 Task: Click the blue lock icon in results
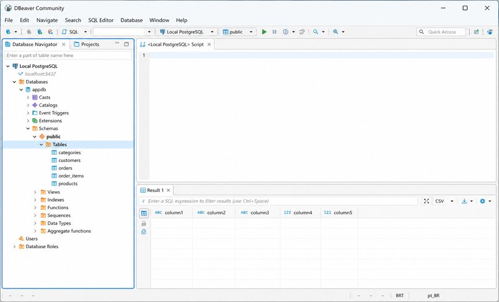[x=144, y=231]
